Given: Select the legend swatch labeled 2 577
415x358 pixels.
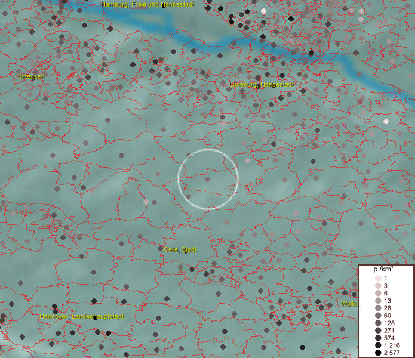Looking at the screenshot, I should tap(378, 353).
